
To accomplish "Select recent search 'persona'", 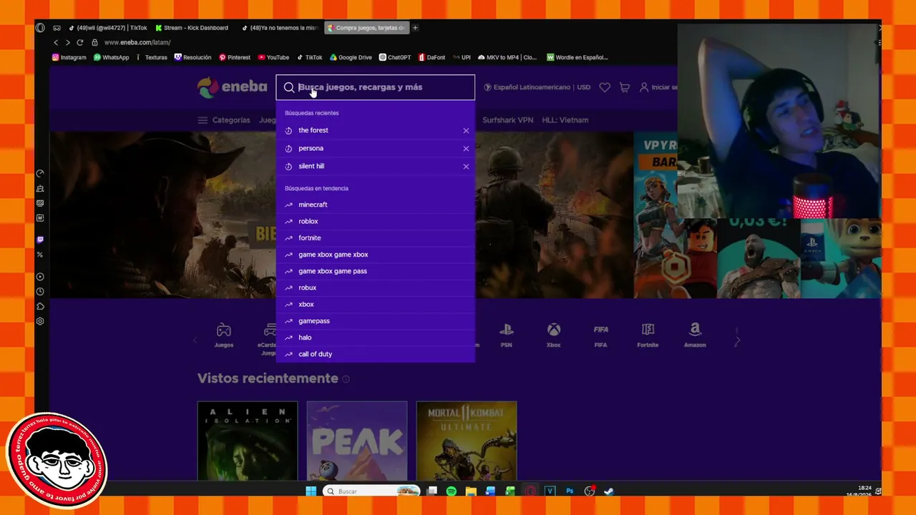I will tap(375, 148).
